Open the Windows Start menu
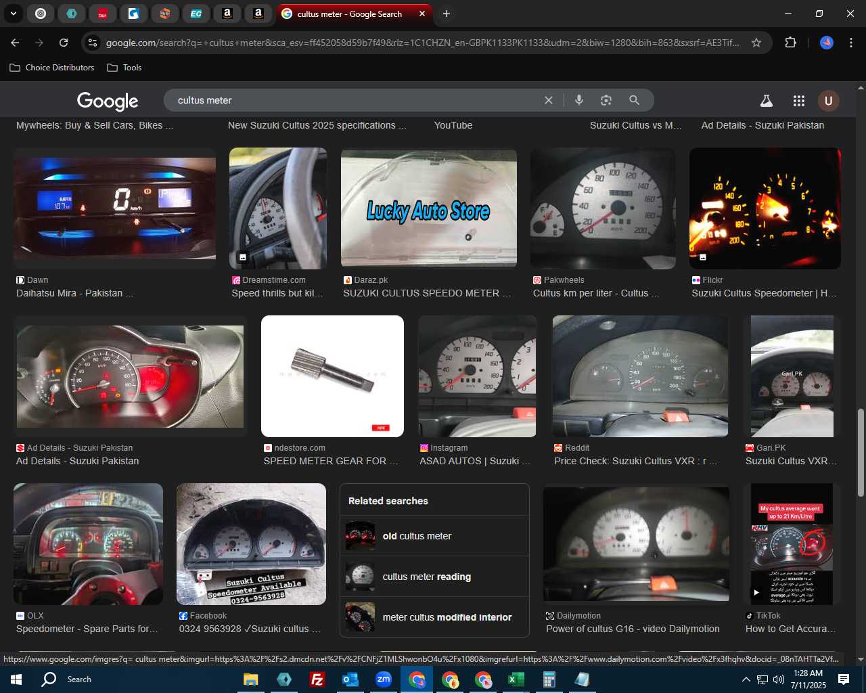866x693 pixels. pos(16,679)
